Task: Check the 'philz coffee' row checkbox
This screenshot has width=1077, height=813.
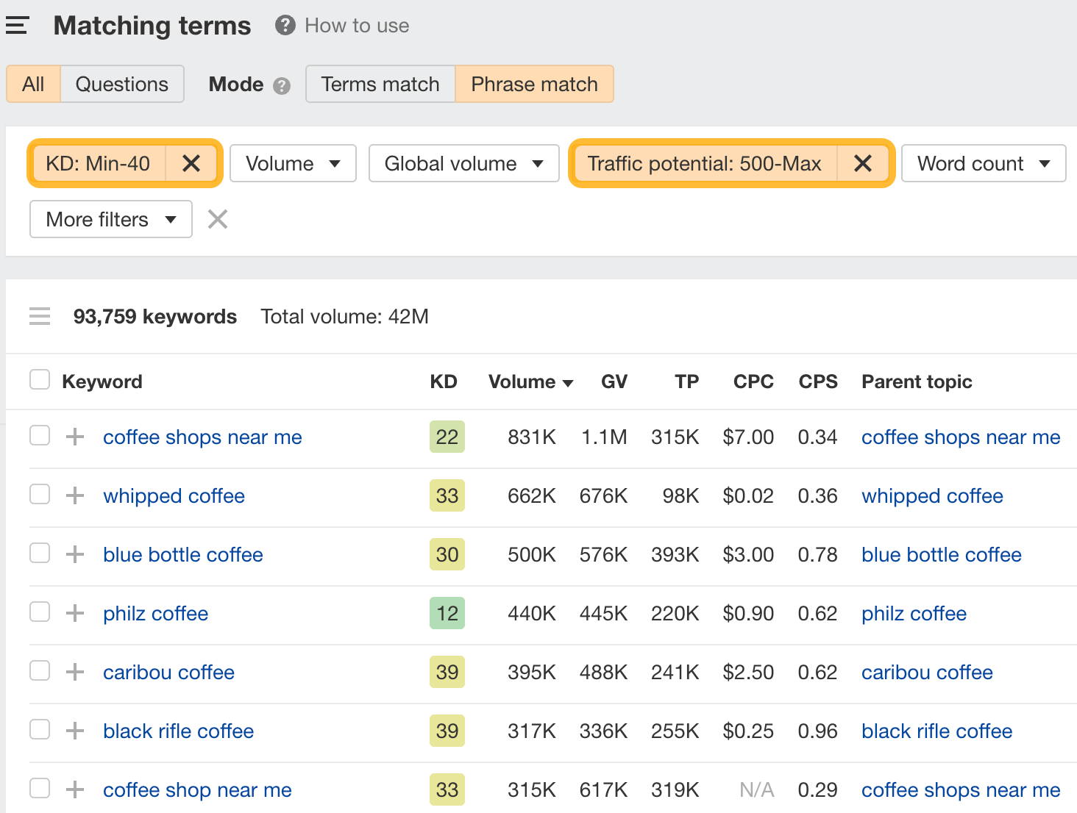Action: point(39,612)
